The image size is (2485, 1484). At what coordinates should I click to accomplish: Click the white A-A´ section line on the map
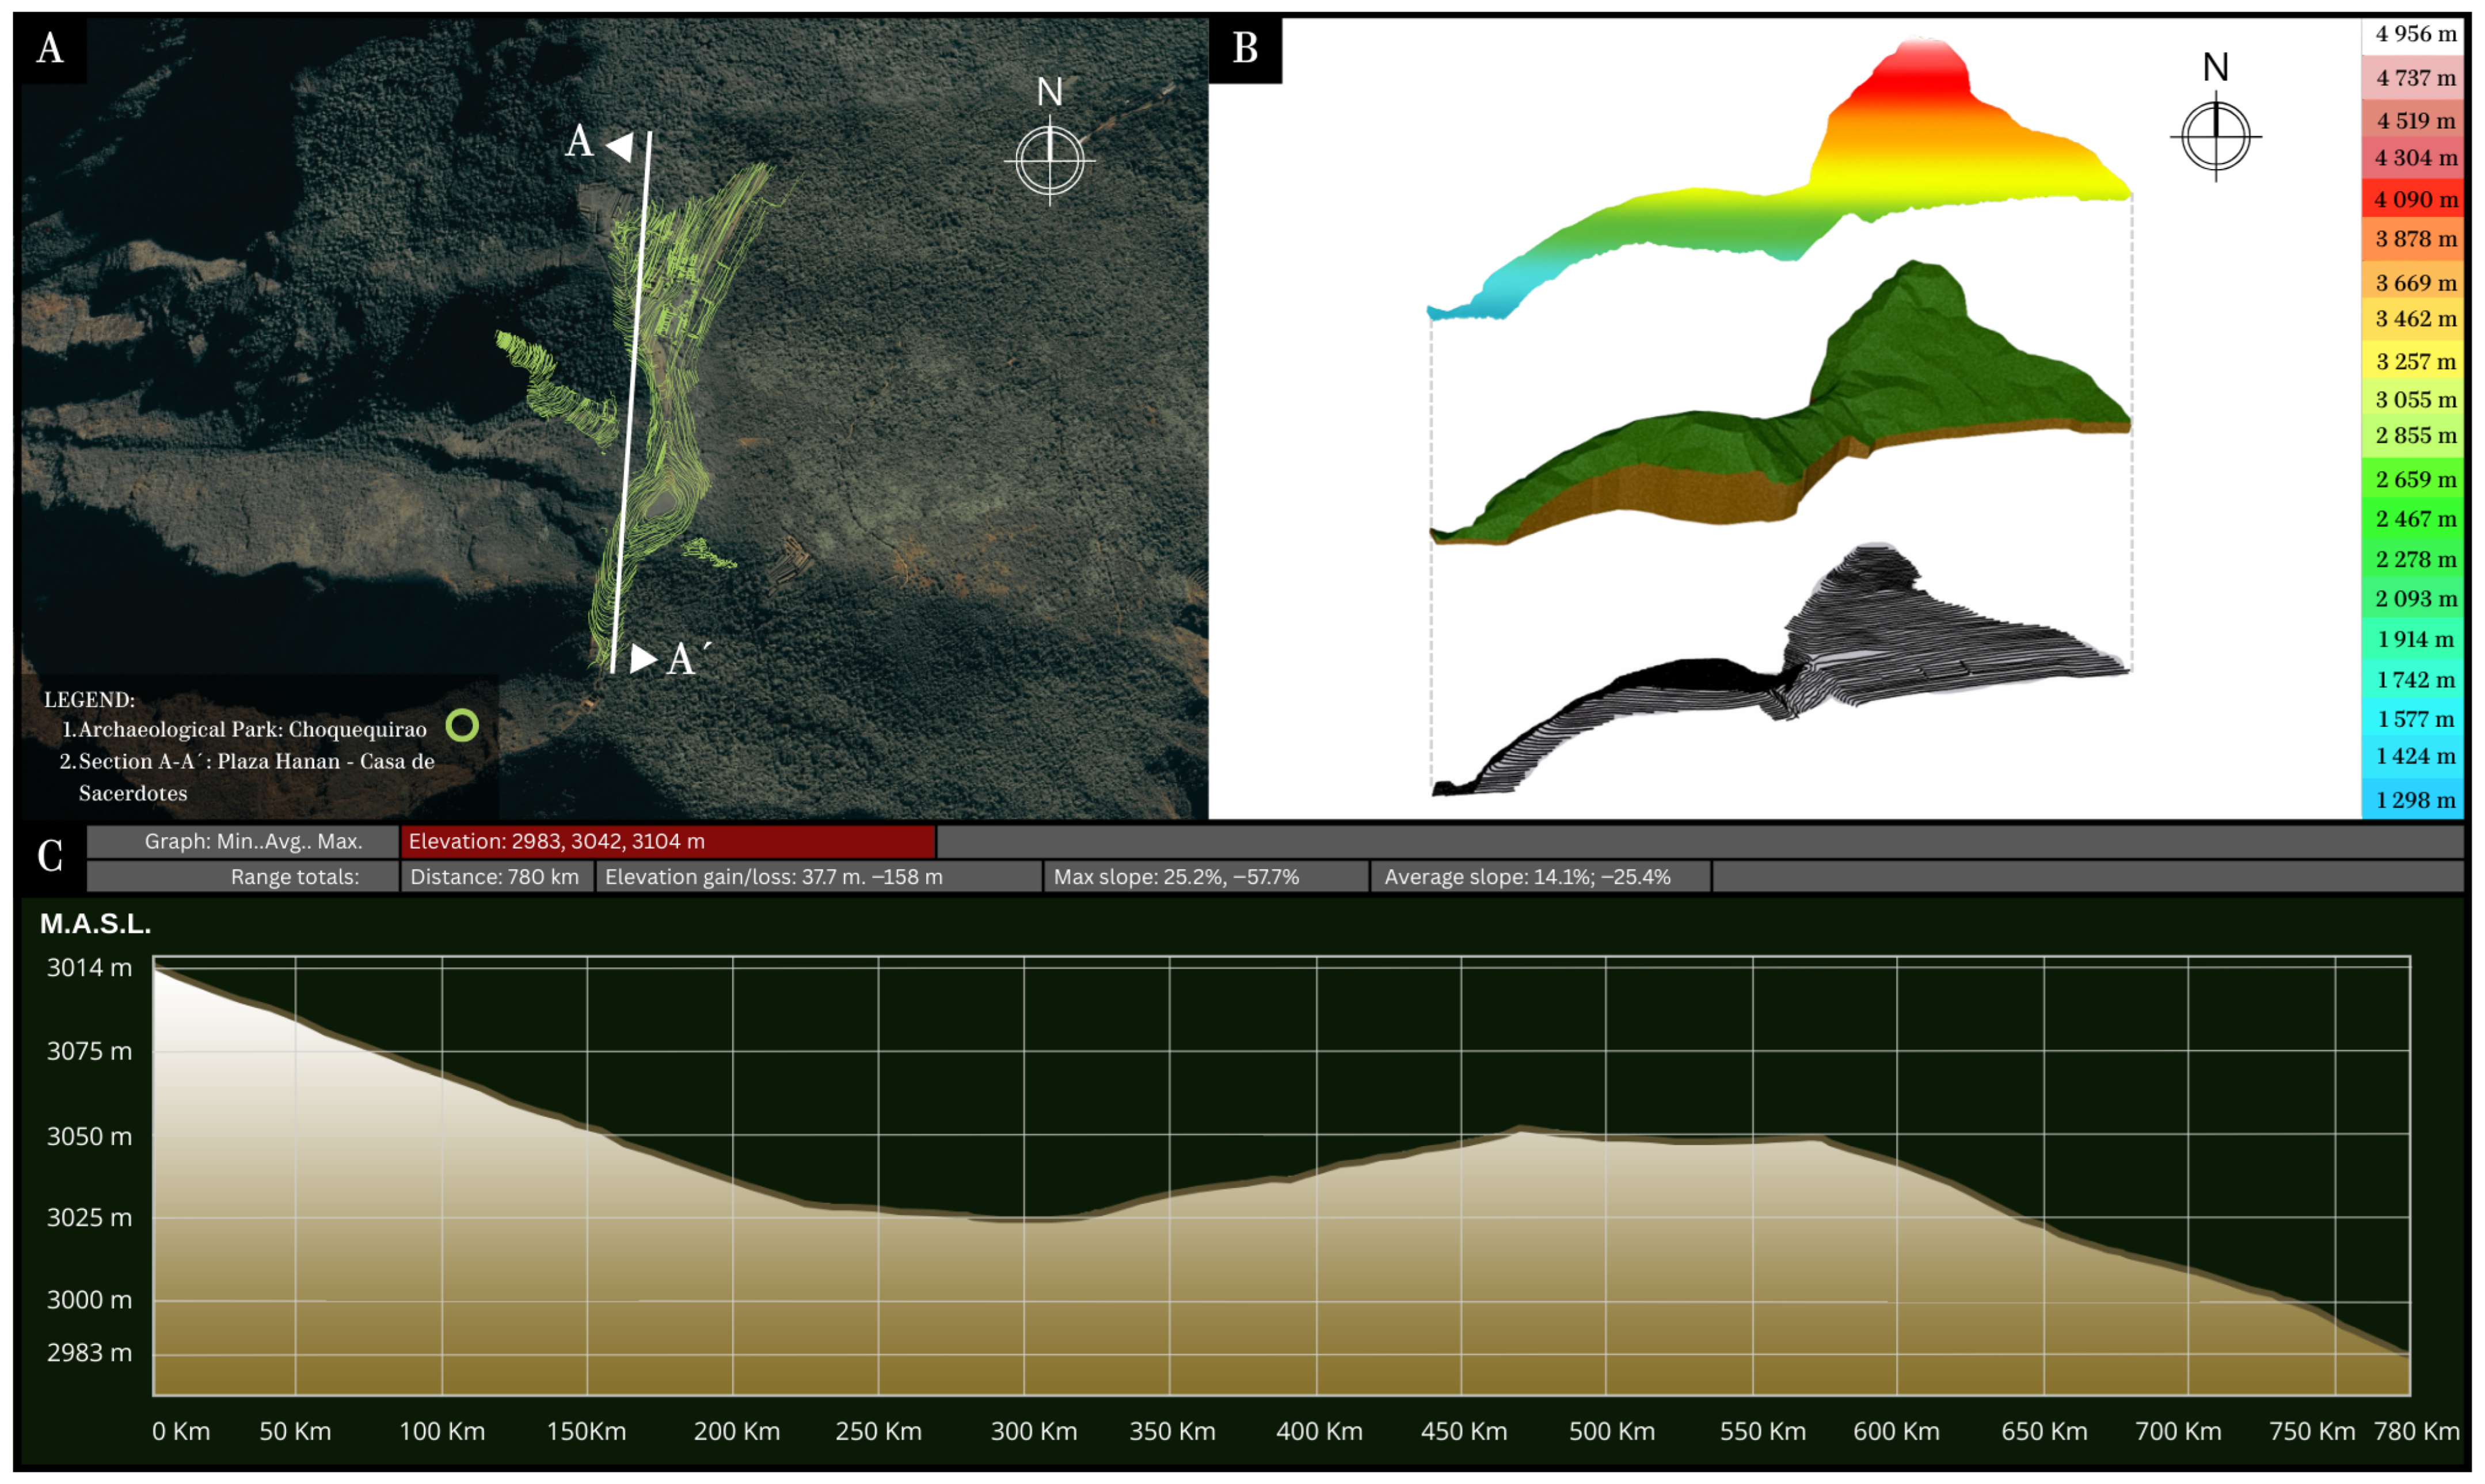click(x=631, y=402)
